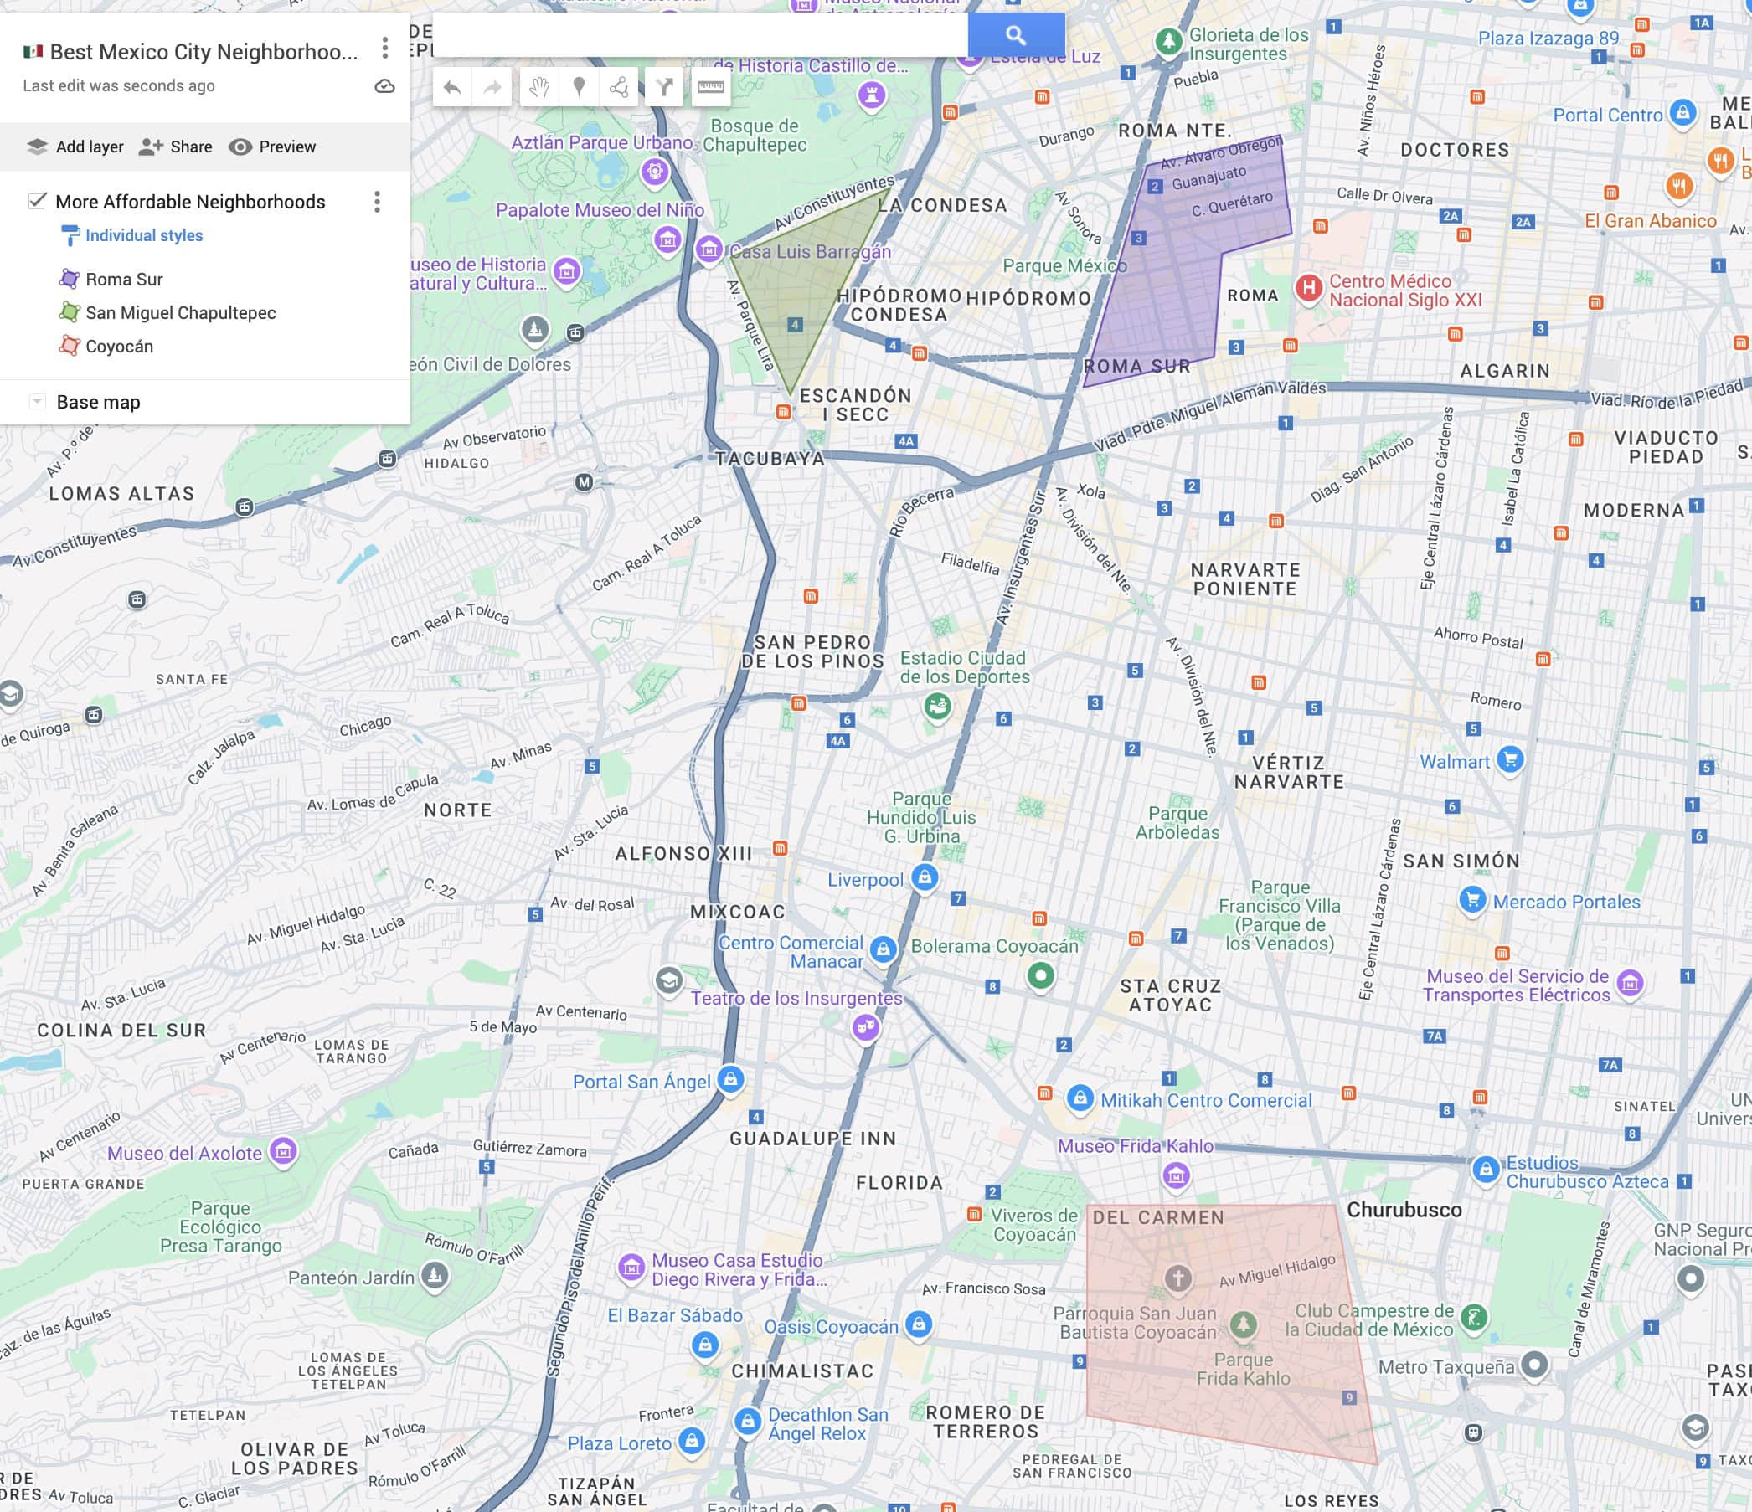Select the Draw a line tool
Screen dimensions: 1752x1512
pos(619,87)
